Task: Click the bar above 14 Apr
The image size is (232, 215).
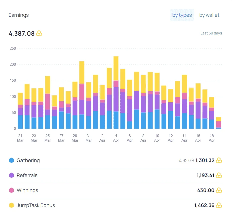Action: tap(184, 102)
